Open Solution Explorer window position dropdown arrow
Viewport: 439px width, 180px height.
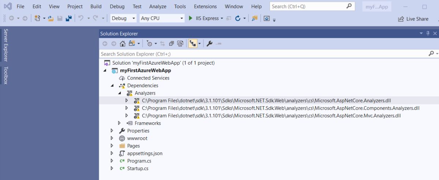tap(421, 33)
